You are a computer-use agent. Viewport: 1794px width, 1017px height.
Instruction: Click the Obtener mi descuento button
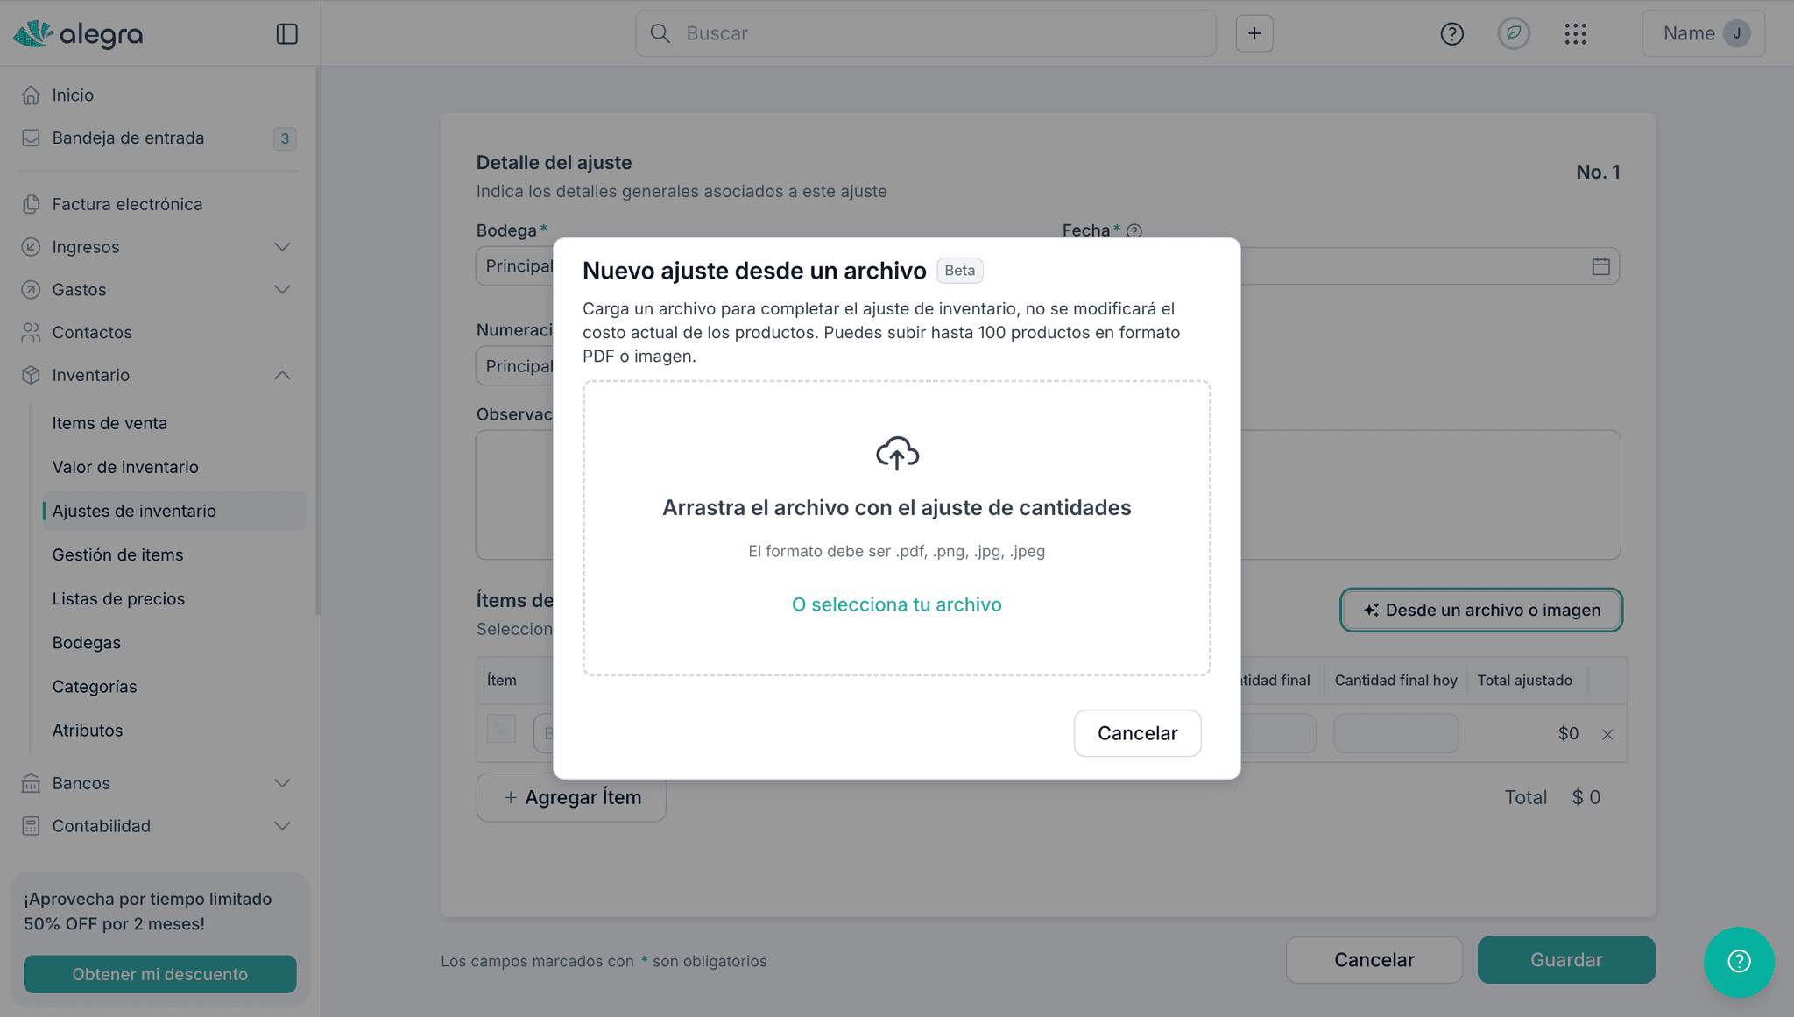click(x=159, y=974)
